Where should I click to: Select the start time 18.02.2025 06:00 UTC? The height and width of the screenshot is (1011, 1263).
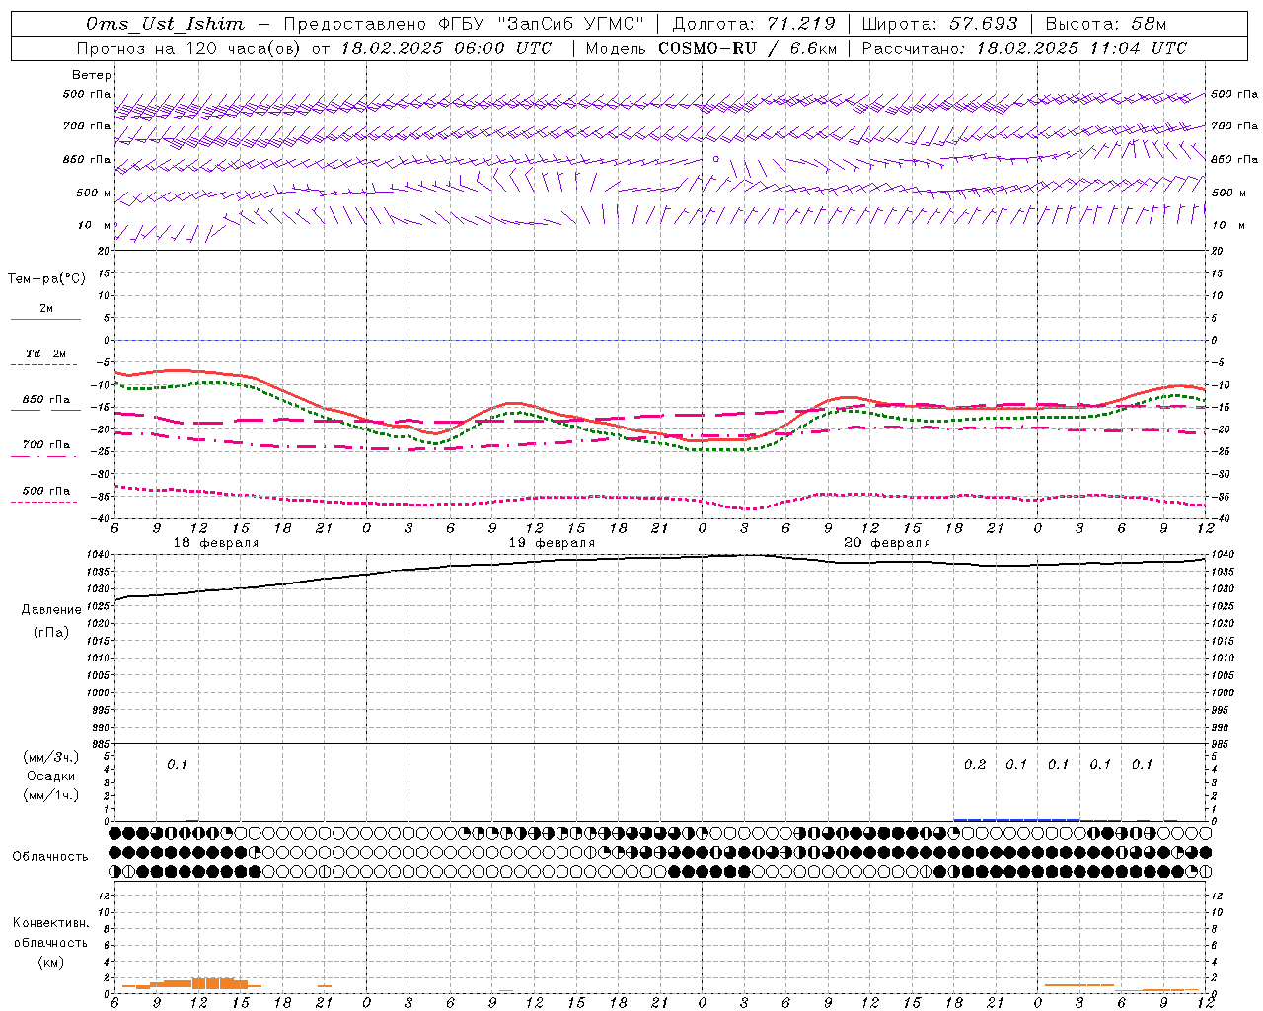coord(447,48)
